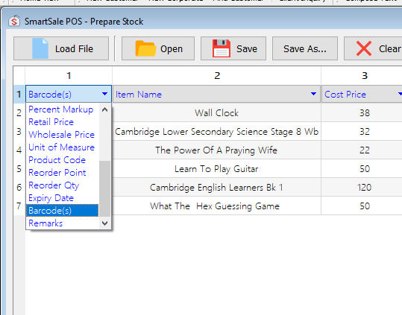The width and height of the screenshot is (402, 315).
Task: Select row header number 5
Action: tap(19, 168)
